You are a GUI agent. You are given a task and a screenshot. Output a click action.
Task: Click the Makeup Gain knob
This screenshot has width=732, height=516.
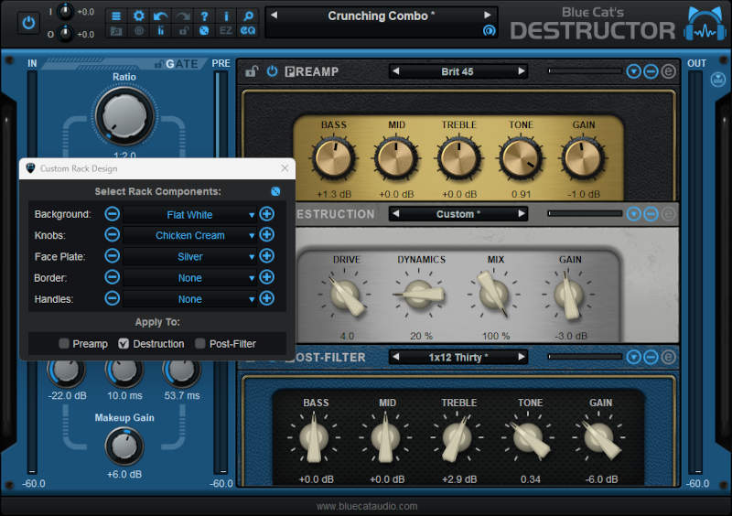click(x=124, y=446)
